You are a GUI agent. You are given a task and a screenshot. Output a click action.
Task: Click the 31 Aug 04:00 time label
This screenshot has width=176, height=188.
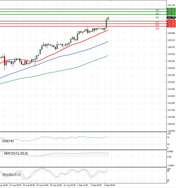click(x=70, y=185)
